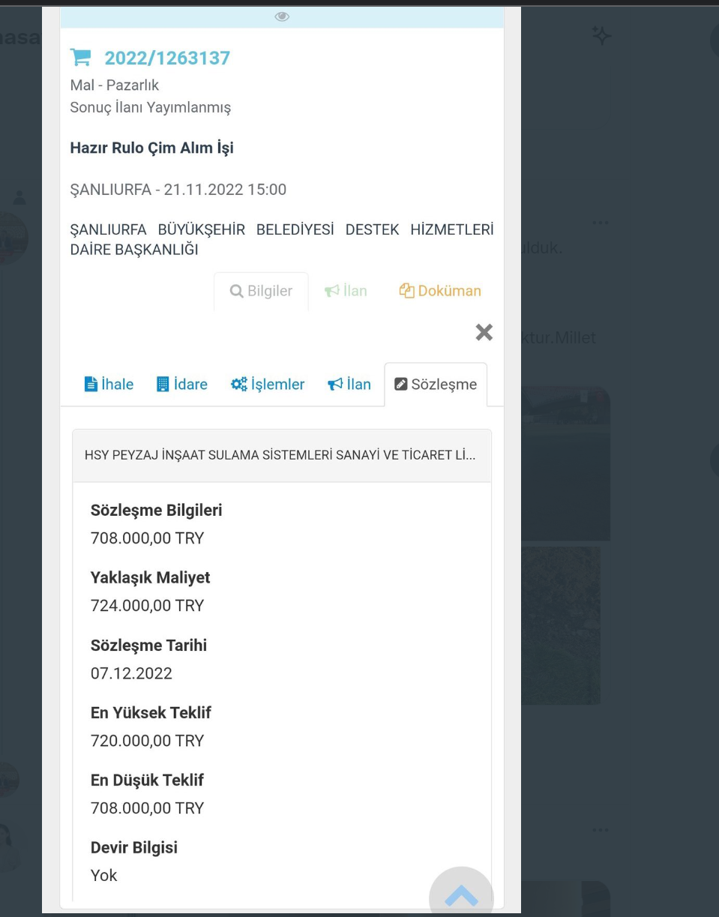The image size is (719, 917).
Task: Switch to the İhale tab
Action: [109, 385]
